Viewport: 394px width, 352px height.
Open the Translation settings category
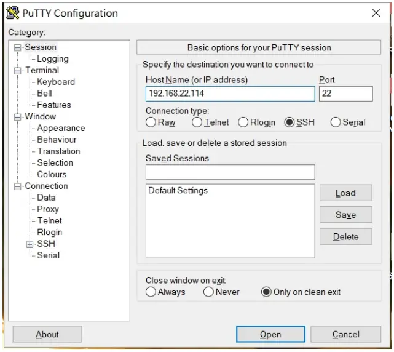(58, 151)
